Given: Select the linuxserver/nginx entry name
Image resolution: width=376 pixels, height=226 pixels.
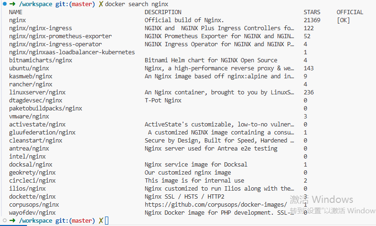Looking at the screenshot, I should (37, 92).
